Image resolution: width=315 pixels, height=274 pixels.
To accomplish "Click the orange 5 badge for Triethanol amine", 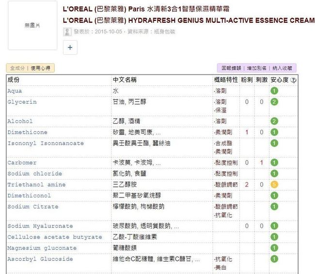I will 274,184.
